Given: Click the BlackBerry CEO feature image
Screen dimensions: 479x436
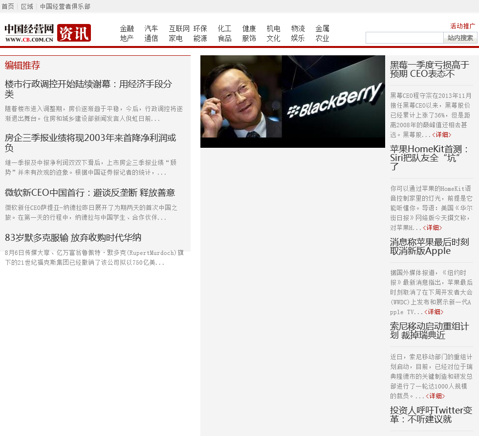Looking at the screenshot, I should click(293, 101).
